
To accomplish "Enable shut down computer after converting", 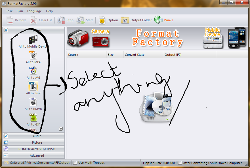I will (x=180, y=163).
